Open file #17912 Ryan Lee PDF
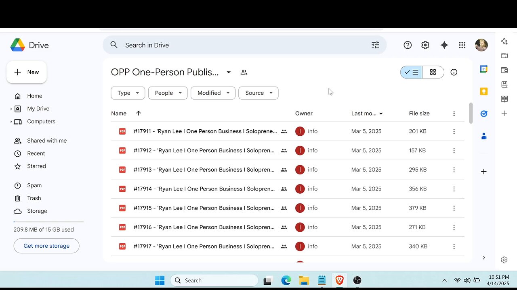 pyautogui.click(x=204, y=151)
